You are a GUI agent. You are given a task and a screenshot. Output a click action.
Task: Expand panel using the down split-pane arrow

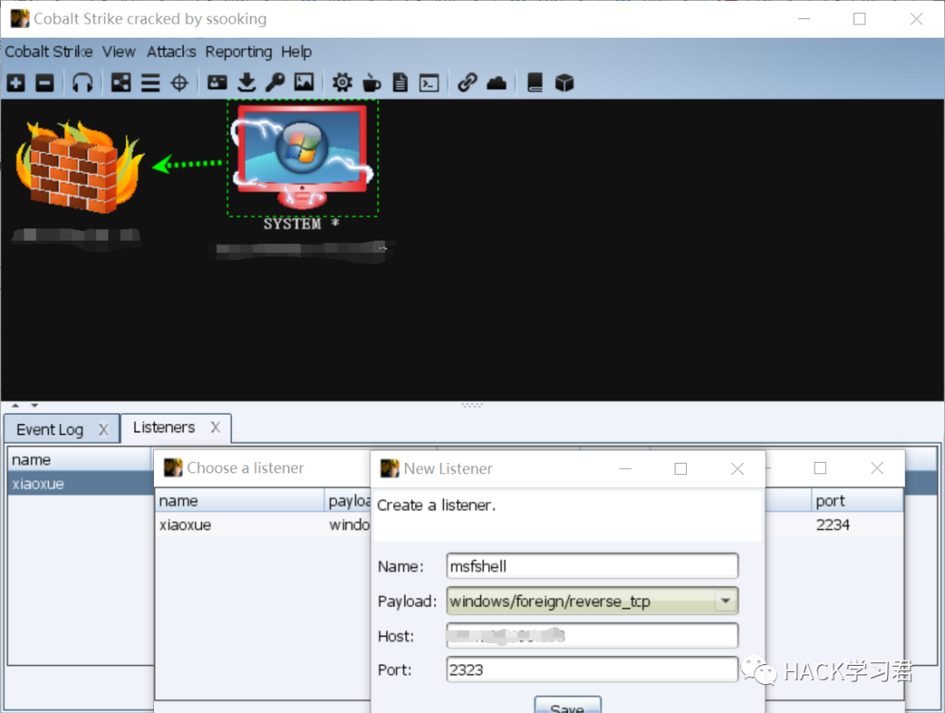tap(34, 406)
